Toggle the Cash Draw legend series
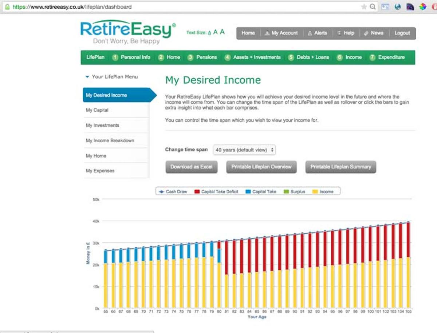Viewport: 437px width, 333px height. (x=173, y=191)
